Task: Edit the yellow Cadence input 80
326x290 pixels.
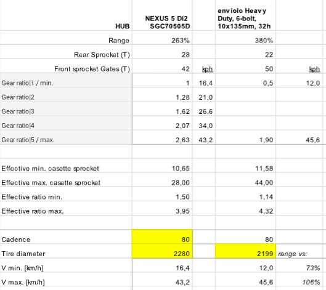Action: pyautogui.click(x=162, y=237)
